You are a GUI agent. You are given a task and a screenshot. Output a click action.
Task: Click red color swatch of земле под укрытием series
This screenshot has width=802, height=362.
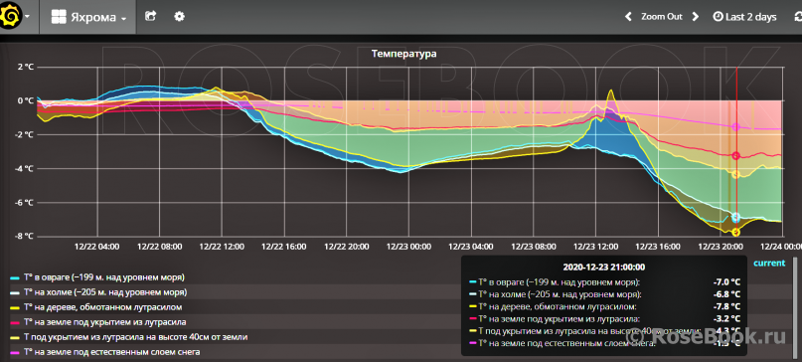coord(15,322)
